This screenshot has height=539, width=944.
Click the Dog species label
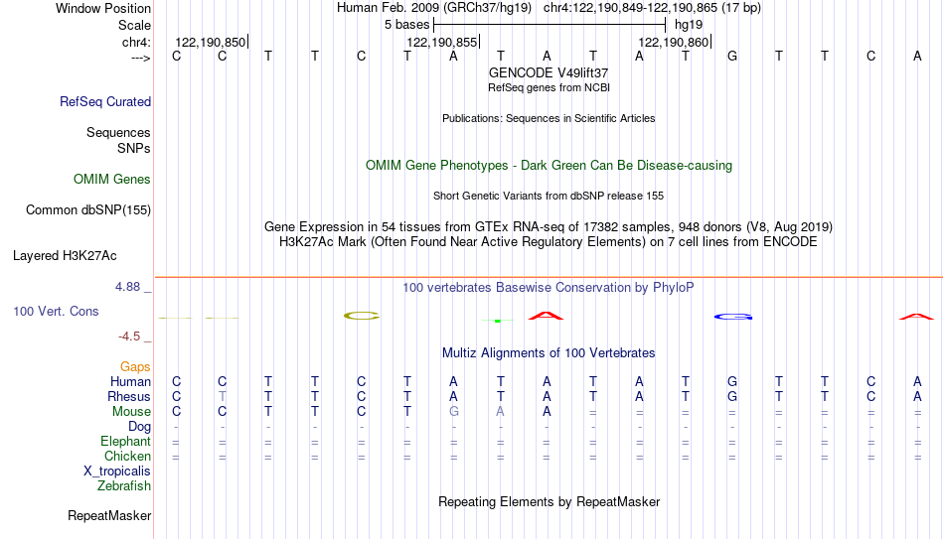pyautogui.click(x=140, y=427)
